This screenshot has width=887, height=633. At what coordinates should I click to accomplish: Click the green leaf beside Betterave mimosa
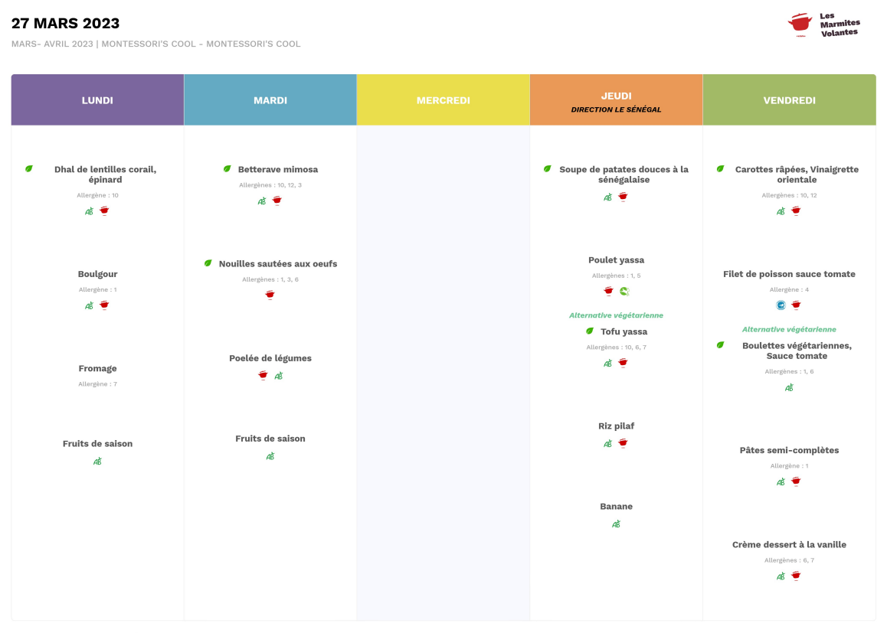coord(227,169)
